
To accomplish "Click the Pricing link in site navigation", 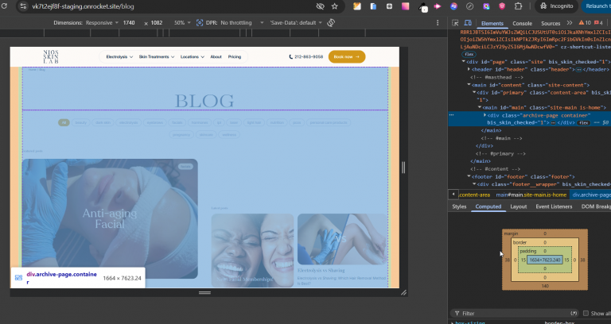I will coord(235,57).
